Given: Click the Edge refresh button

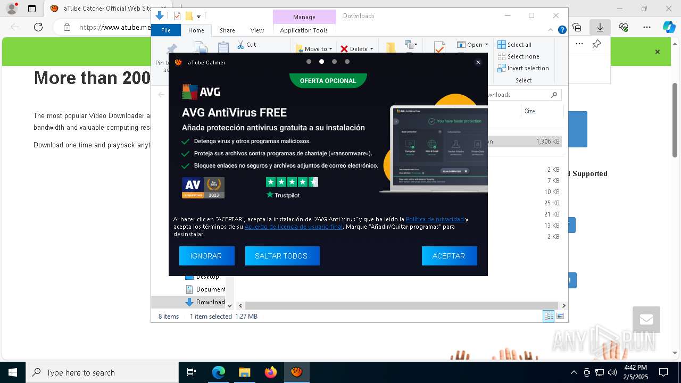Looking at the screenshot, I should pos(38,27).
